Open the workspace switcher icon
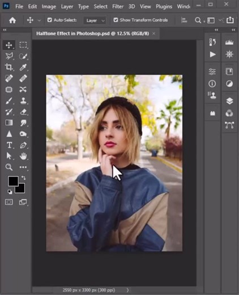The image size is (239, 295). (211, 20)
